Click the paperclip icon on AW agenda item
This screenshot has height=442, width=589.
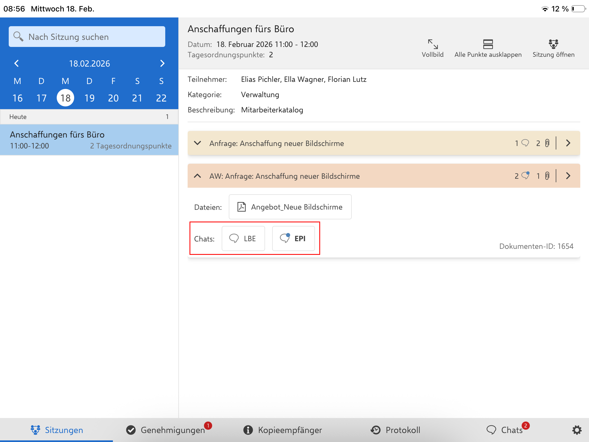(547, 176)
